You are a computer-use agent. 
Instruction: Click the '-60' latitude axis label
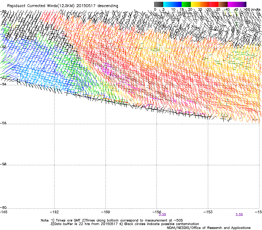pos(3,207)
